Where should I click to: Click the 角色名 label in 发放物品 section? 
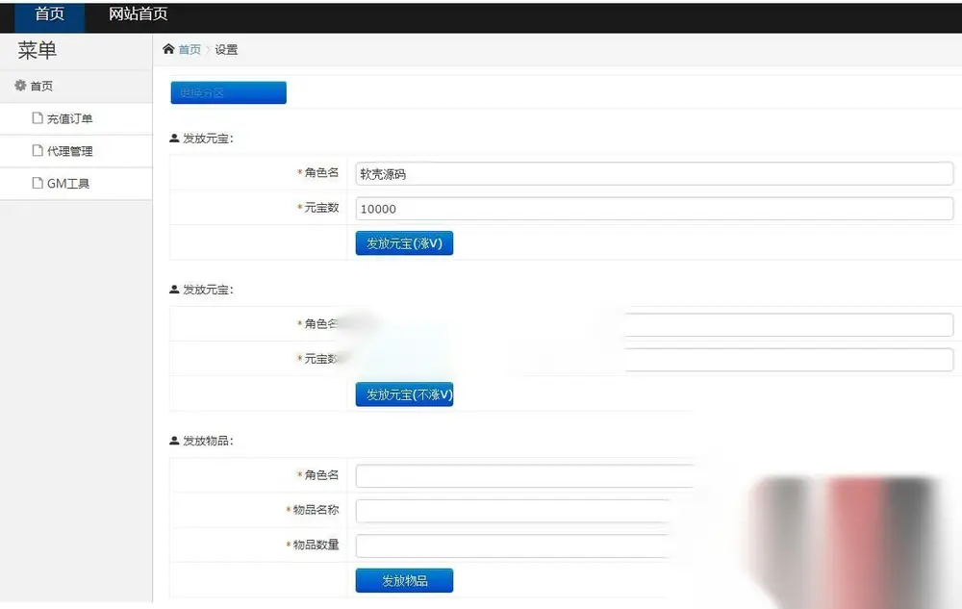click(321, 475)
